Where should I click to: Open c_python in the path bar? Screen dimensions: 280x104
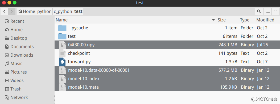pyautogui.click(x=63, y=12)
